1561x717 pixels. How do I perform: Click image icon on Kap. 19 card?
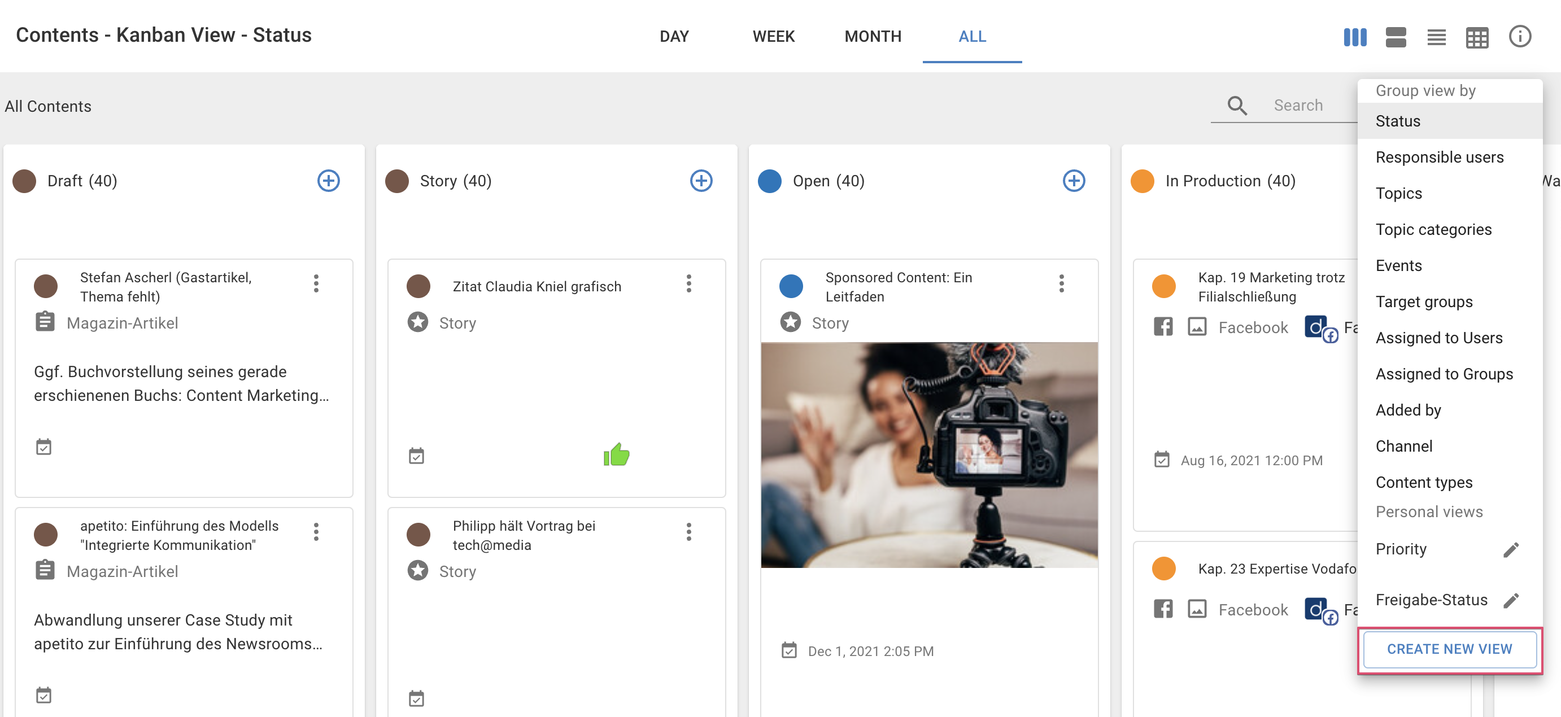[1197, 327]
